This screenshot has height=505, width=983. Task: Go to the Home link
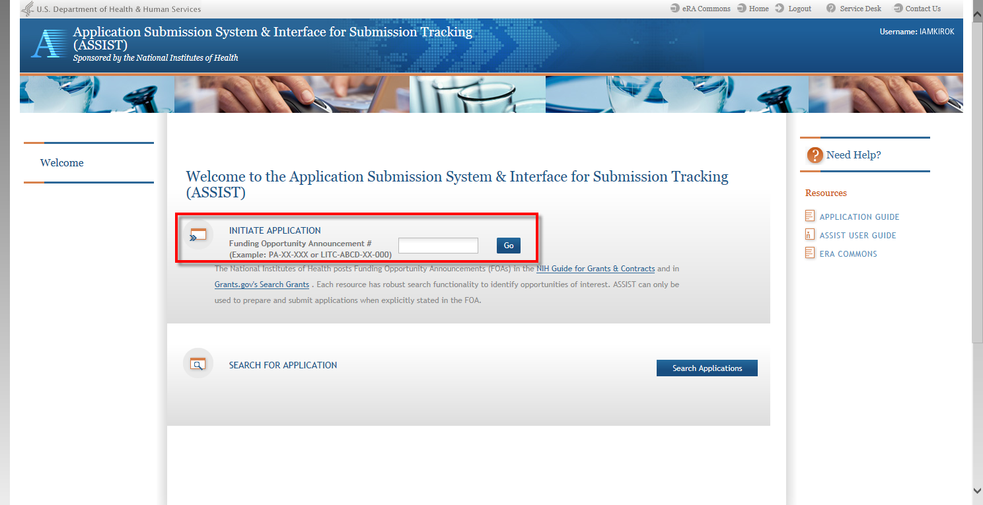coord(759,9)
